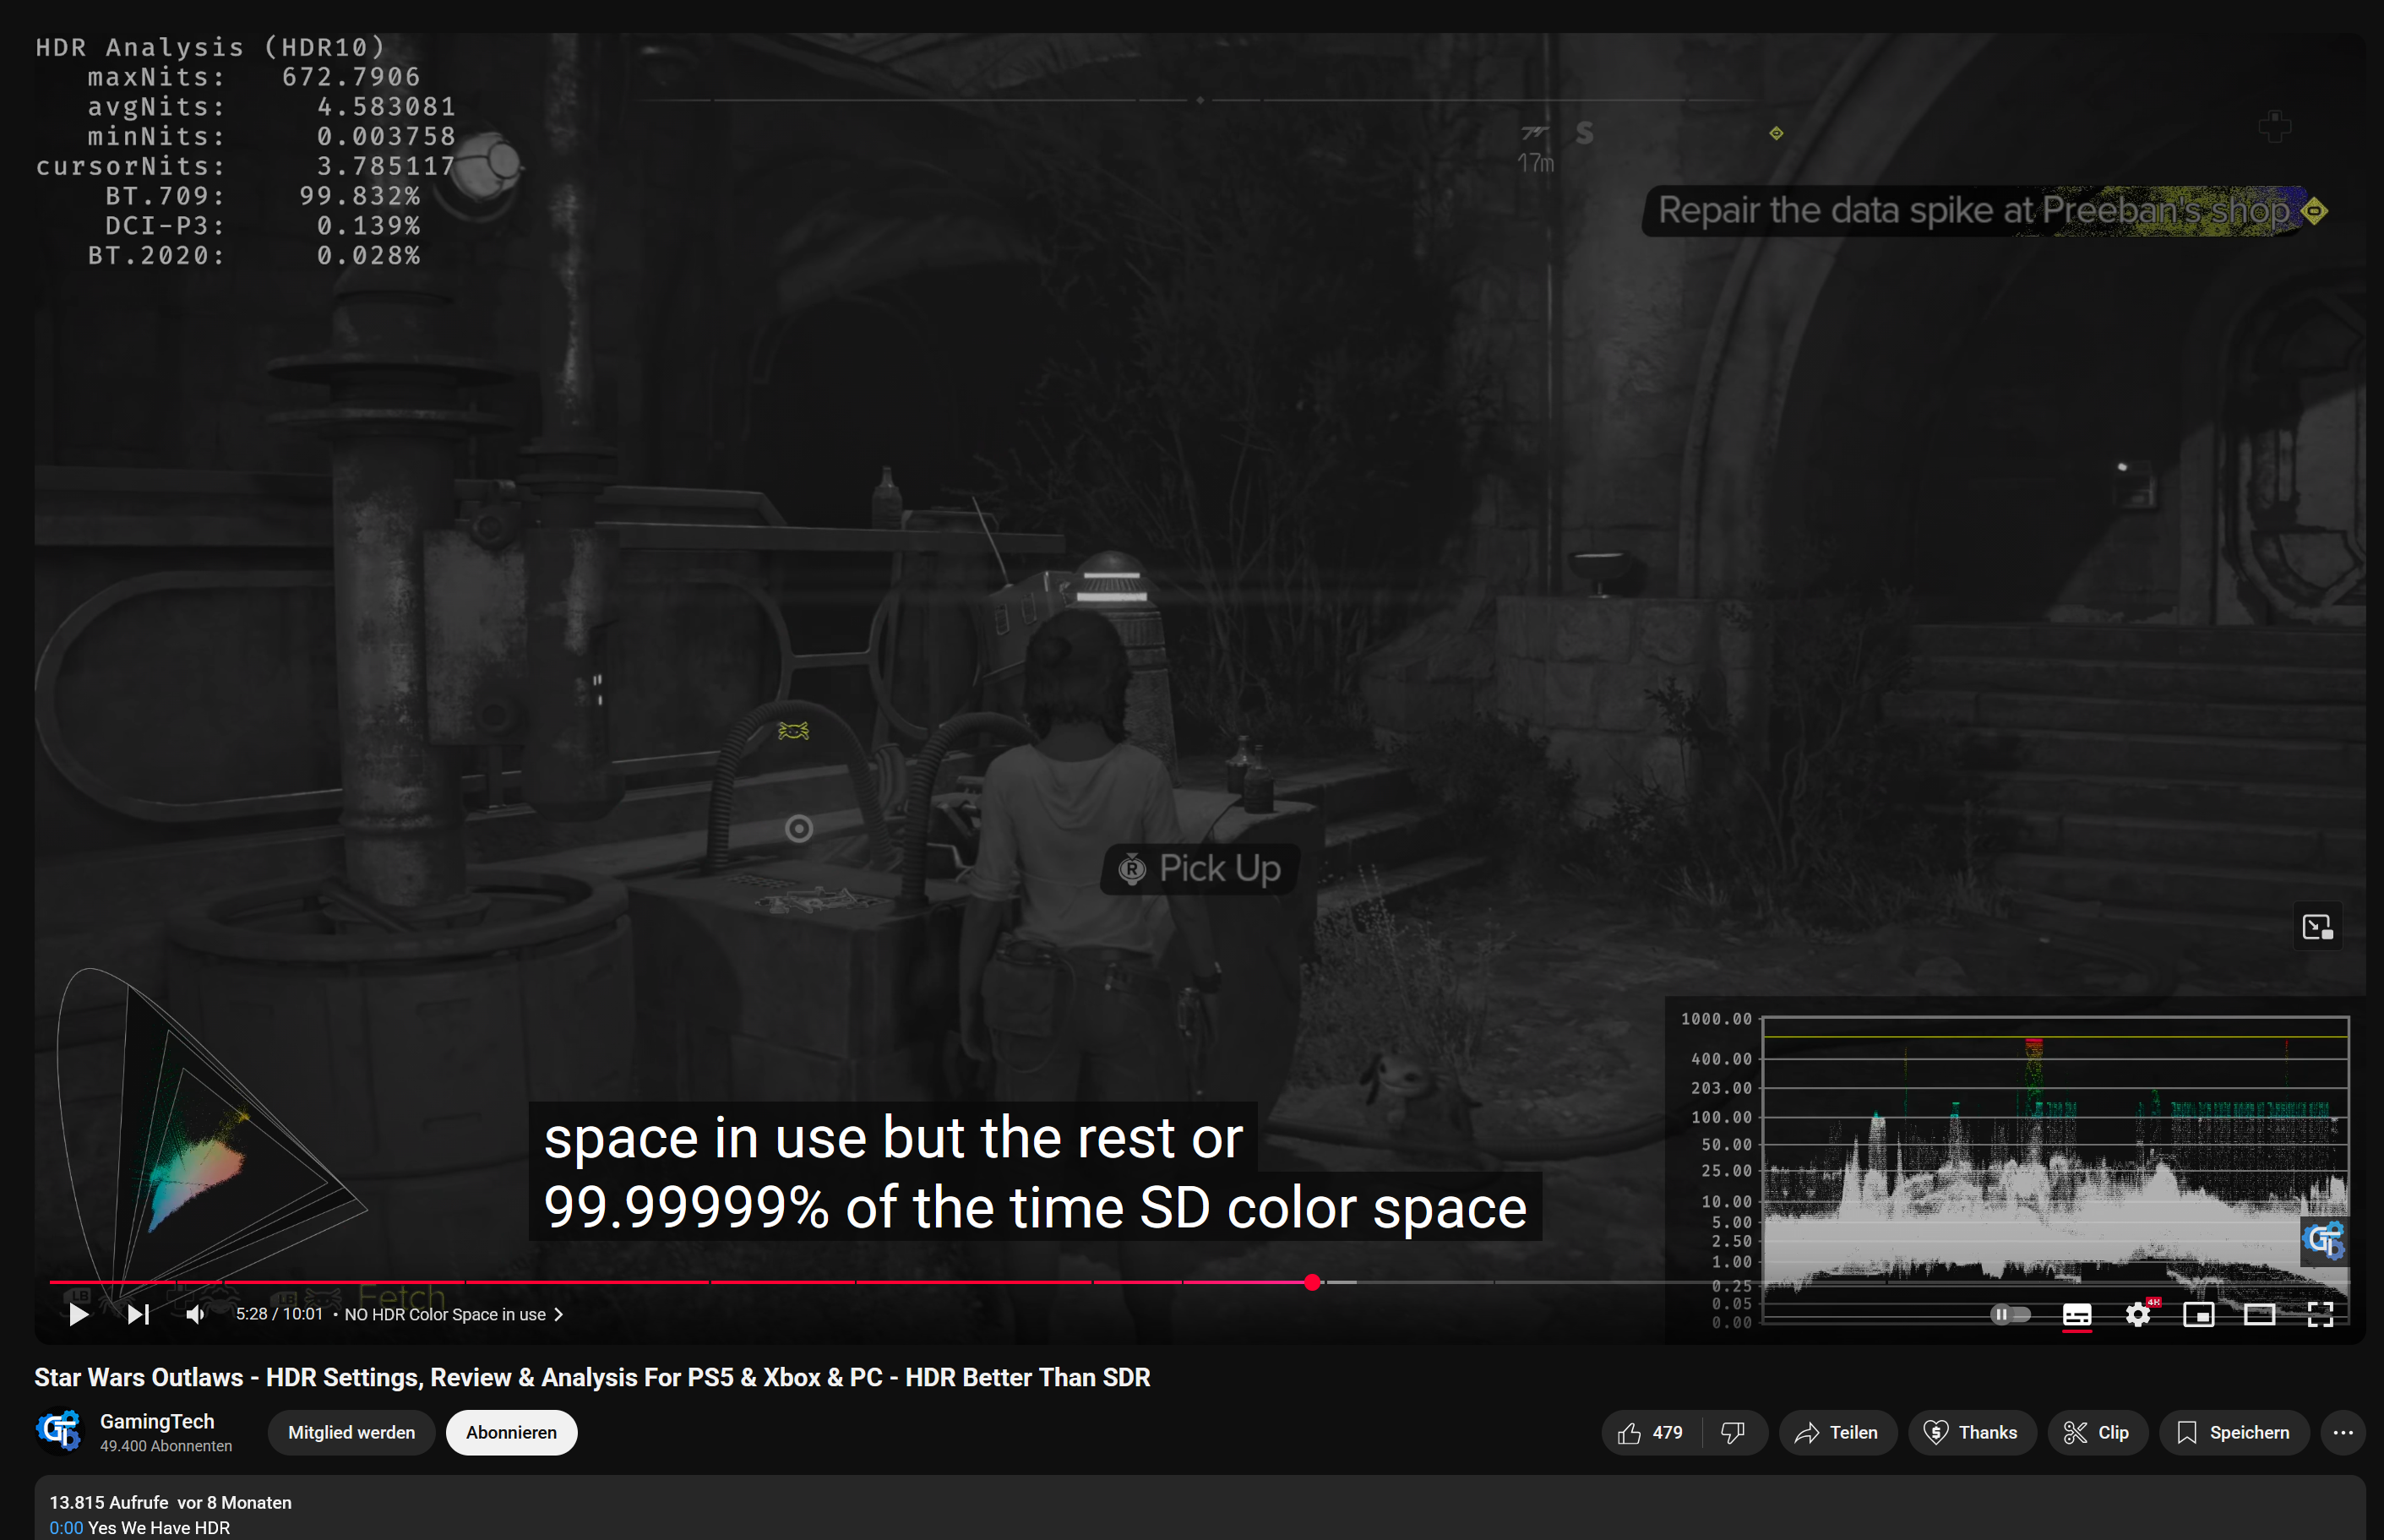Screen dimensions: 2384x1540
Task: Skip to the next video
Action: click(139, 1315)
